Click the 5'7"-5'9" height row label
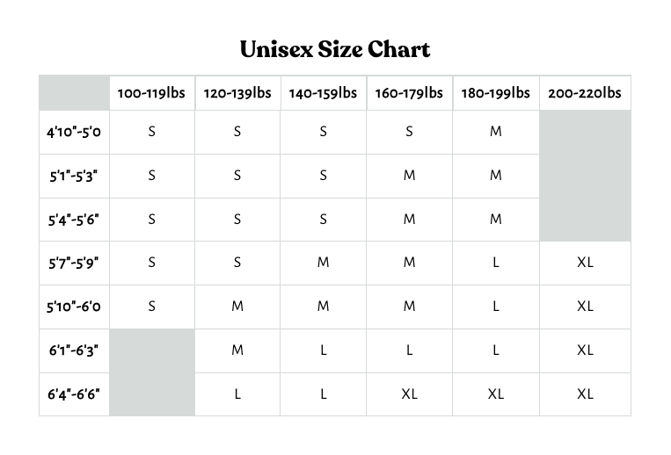671x455 pixels. 74,264
